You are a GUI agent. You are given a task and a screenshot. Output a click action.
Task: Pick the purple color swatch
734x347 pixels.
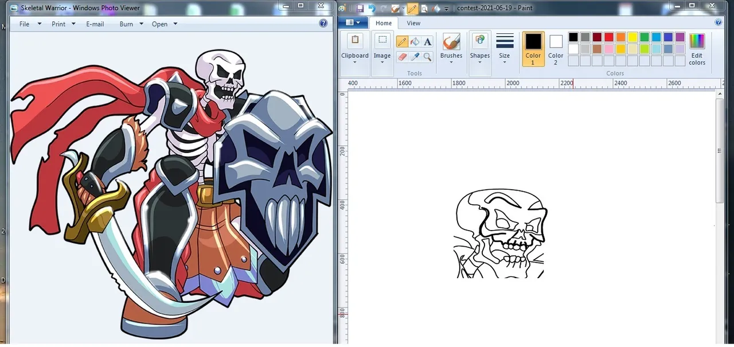[x=680, y=37]
